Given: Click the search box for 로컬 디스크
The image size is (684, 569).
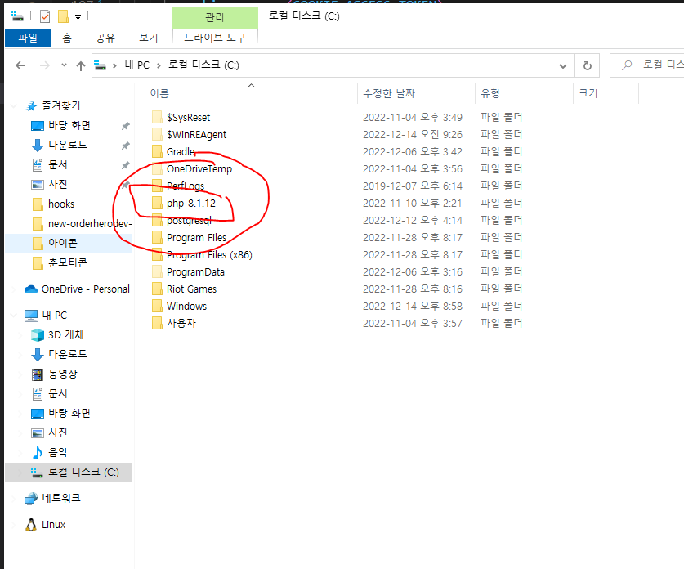Looking at the screenshot, I should 647,65.
